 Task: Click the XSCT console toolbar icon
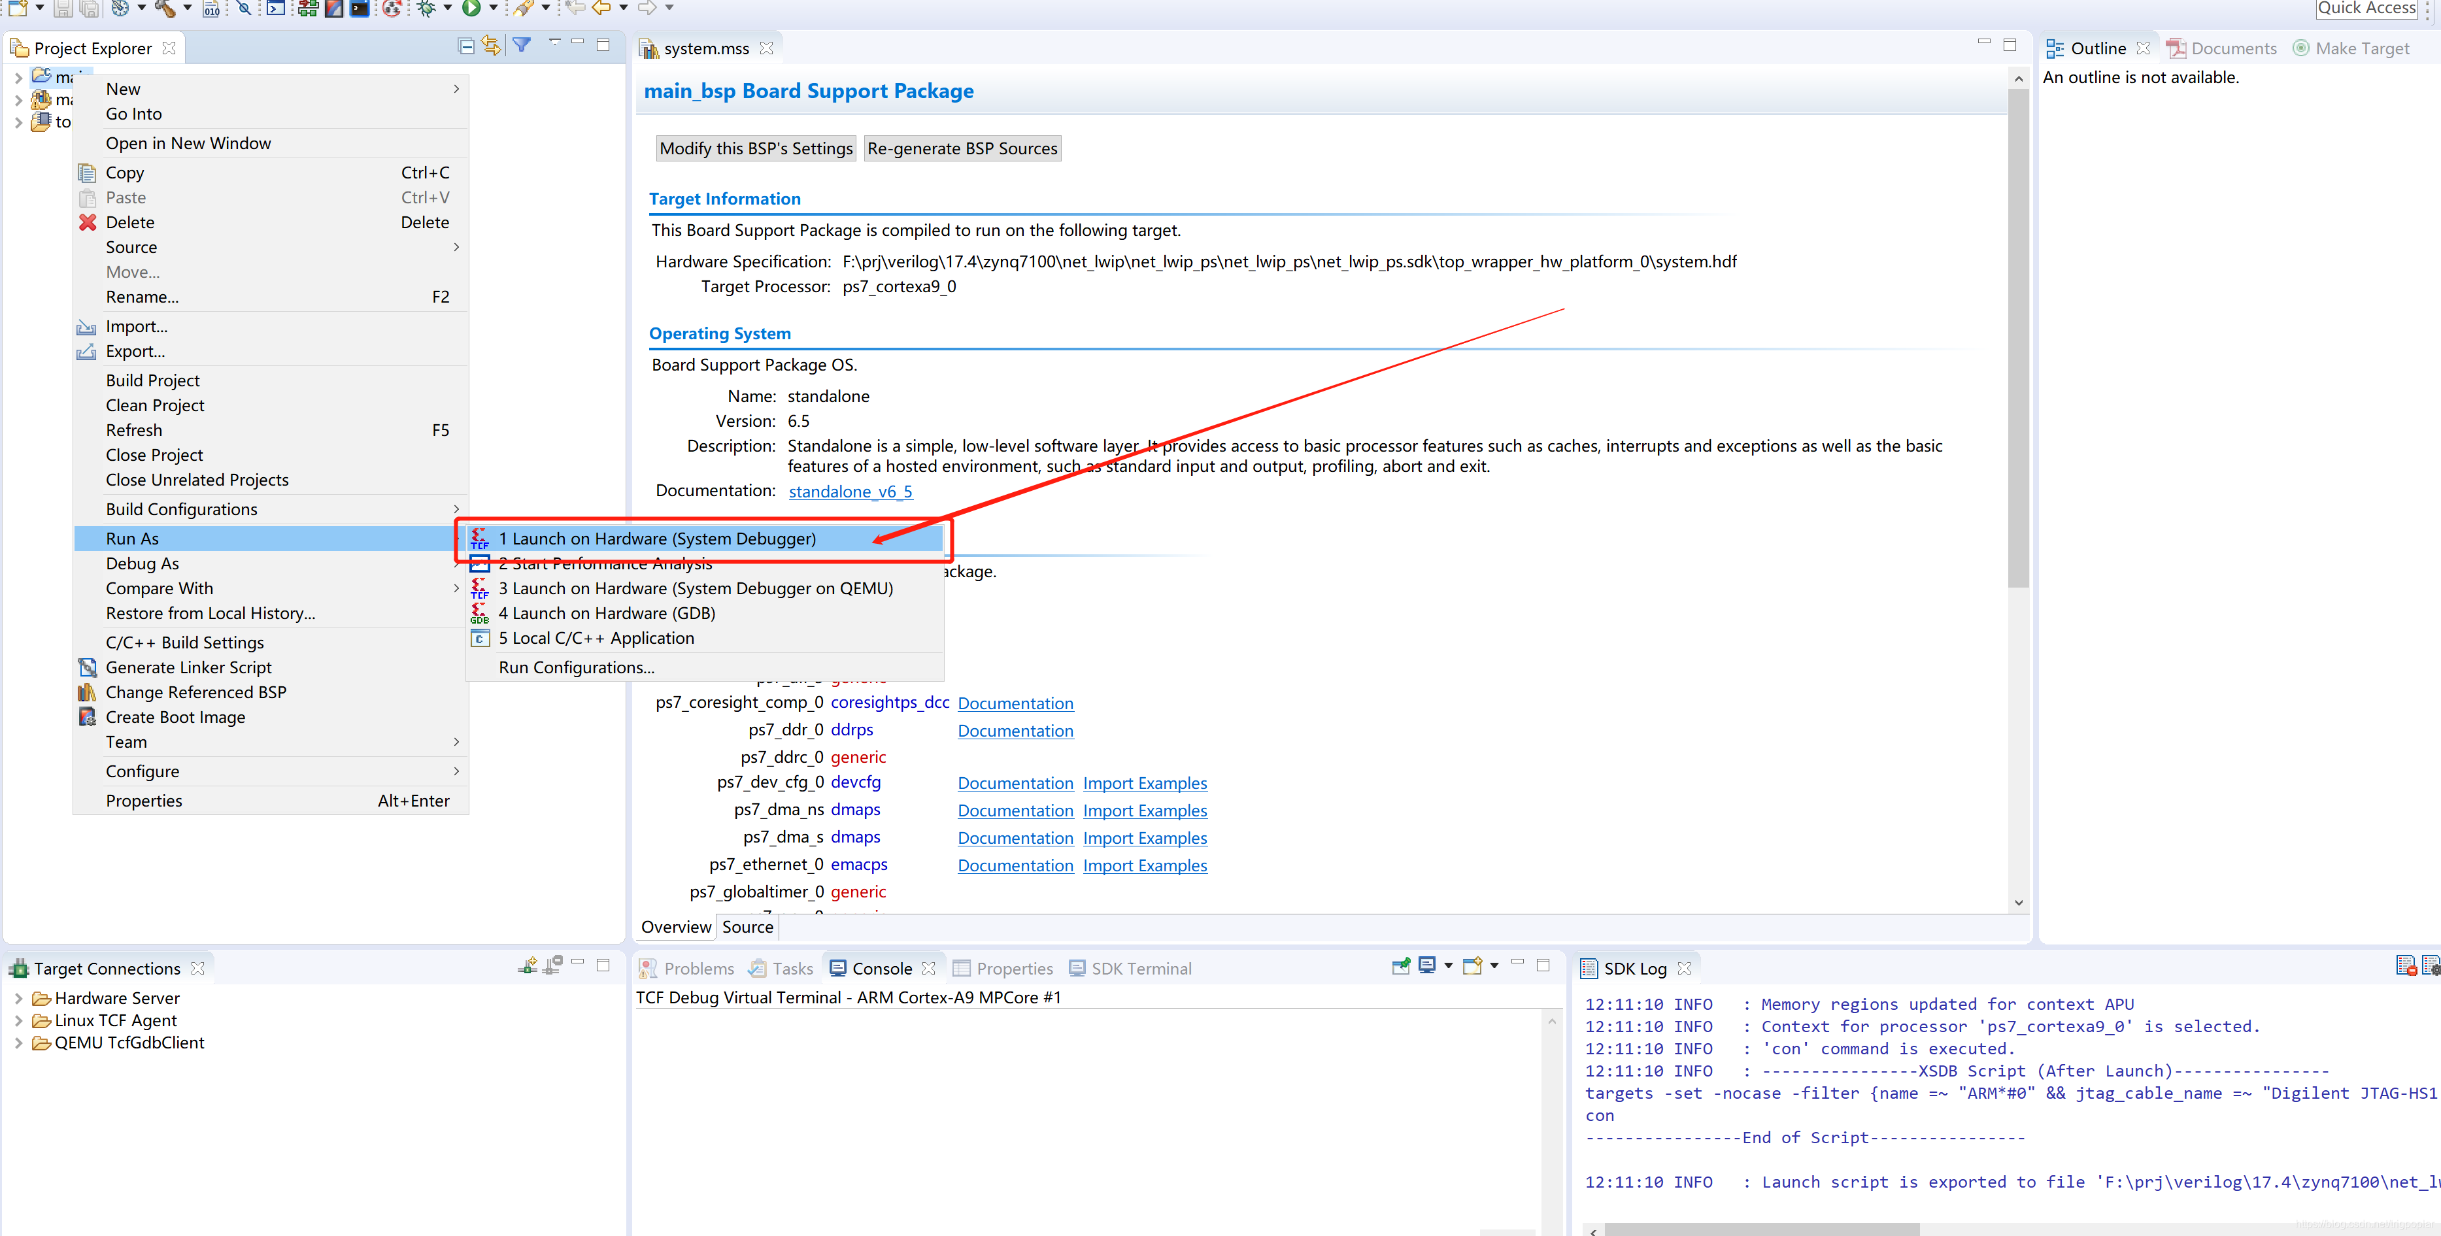point(276,8)
